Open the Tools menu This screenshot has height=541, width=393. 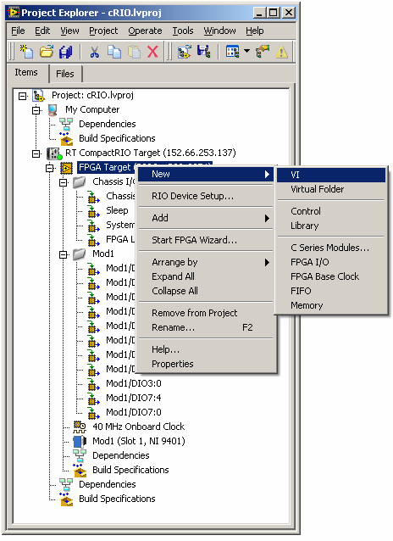pyautogui.click(x=183, y=31)
